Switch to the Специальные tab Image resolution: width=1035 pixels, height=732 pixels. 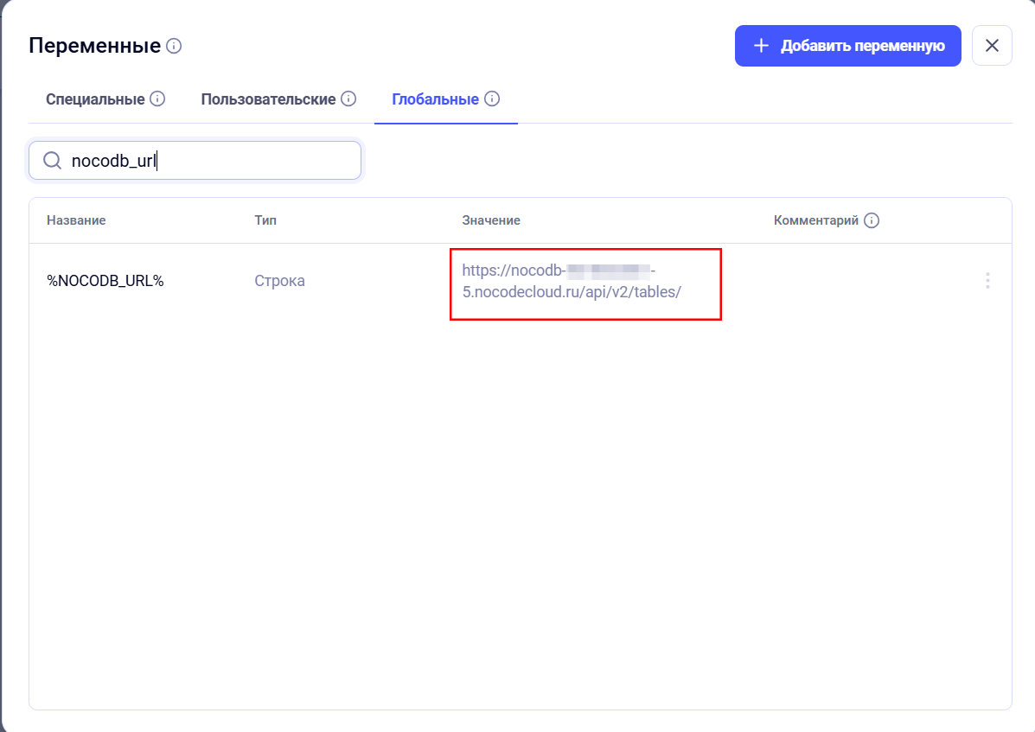tap(95, 99)
